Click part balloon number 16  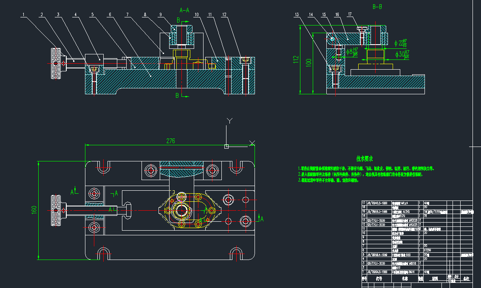tap(337, 14)
